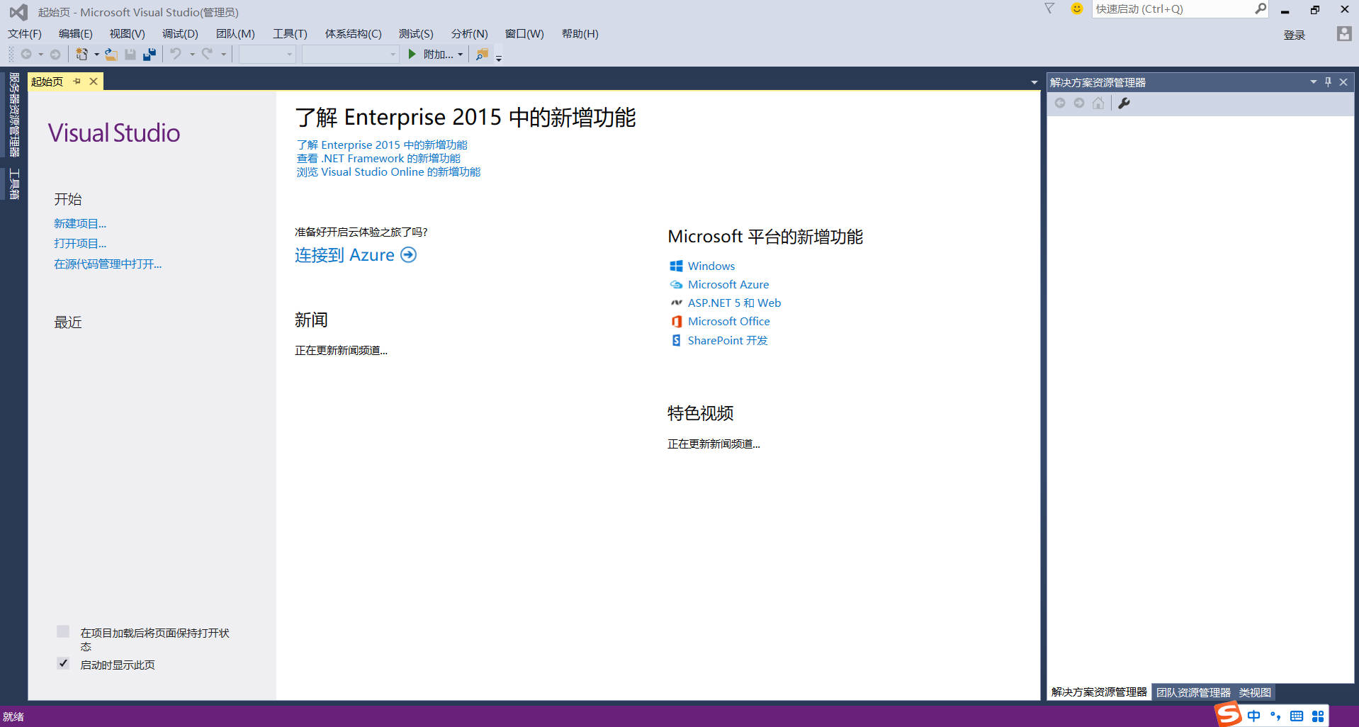Click the Sogou toolbox grid icon

[x=1318, y=716]
